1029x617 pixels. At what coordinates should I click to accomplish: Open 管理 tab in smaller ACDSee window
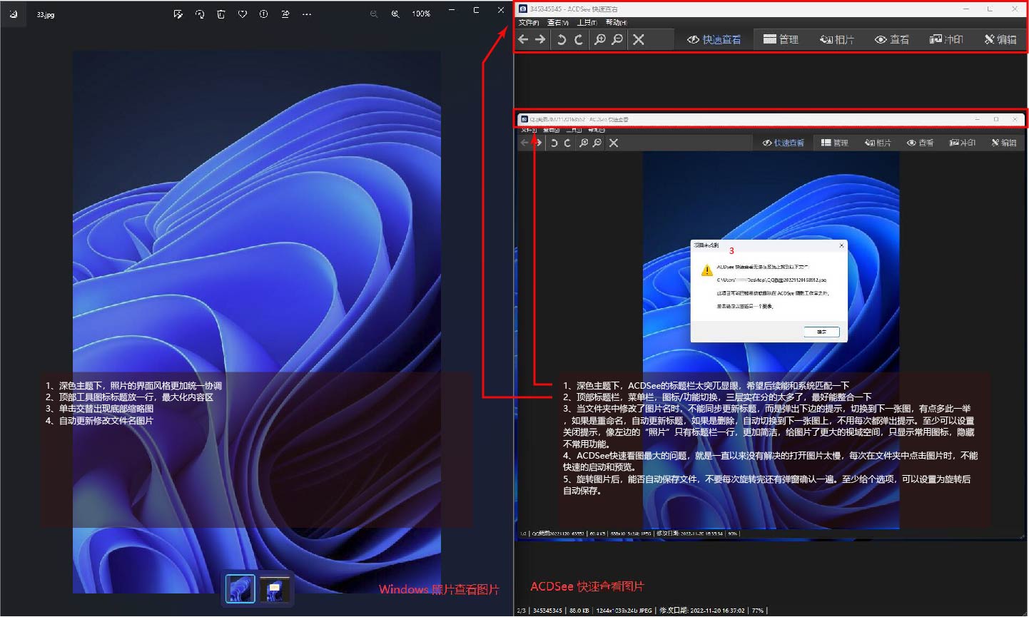[835, 143]
